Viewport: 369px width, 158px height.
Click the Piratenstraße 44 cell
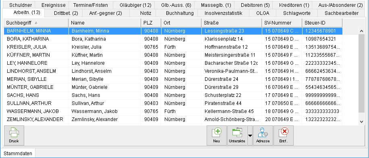[x=232, y=103]
